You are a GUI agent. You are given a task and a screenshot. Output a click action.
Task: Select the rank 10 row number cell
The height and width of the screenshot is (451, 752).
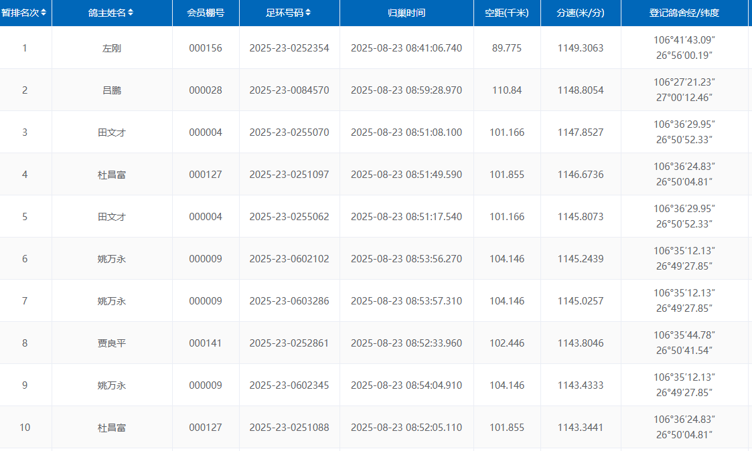[25, 428]
